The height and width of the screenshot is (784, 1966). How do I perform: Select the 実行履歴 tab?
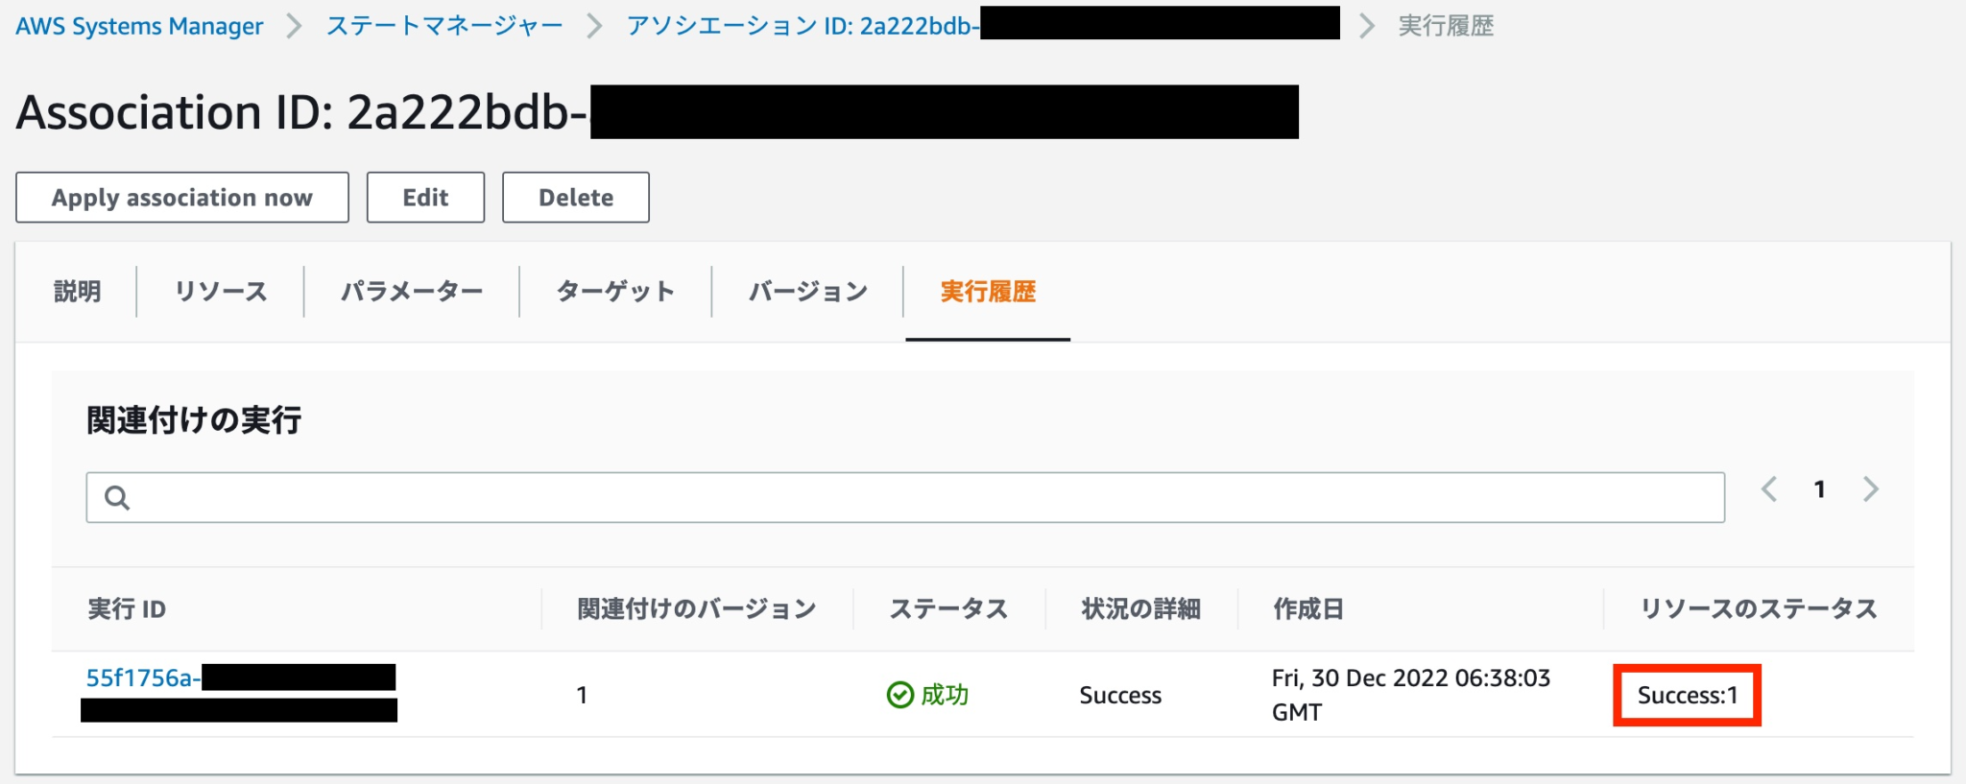(x=988, y=292)
